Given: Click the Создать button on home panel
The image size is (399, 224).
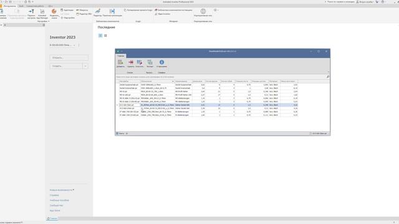Looking at the screenshot, I should [66, 66].
